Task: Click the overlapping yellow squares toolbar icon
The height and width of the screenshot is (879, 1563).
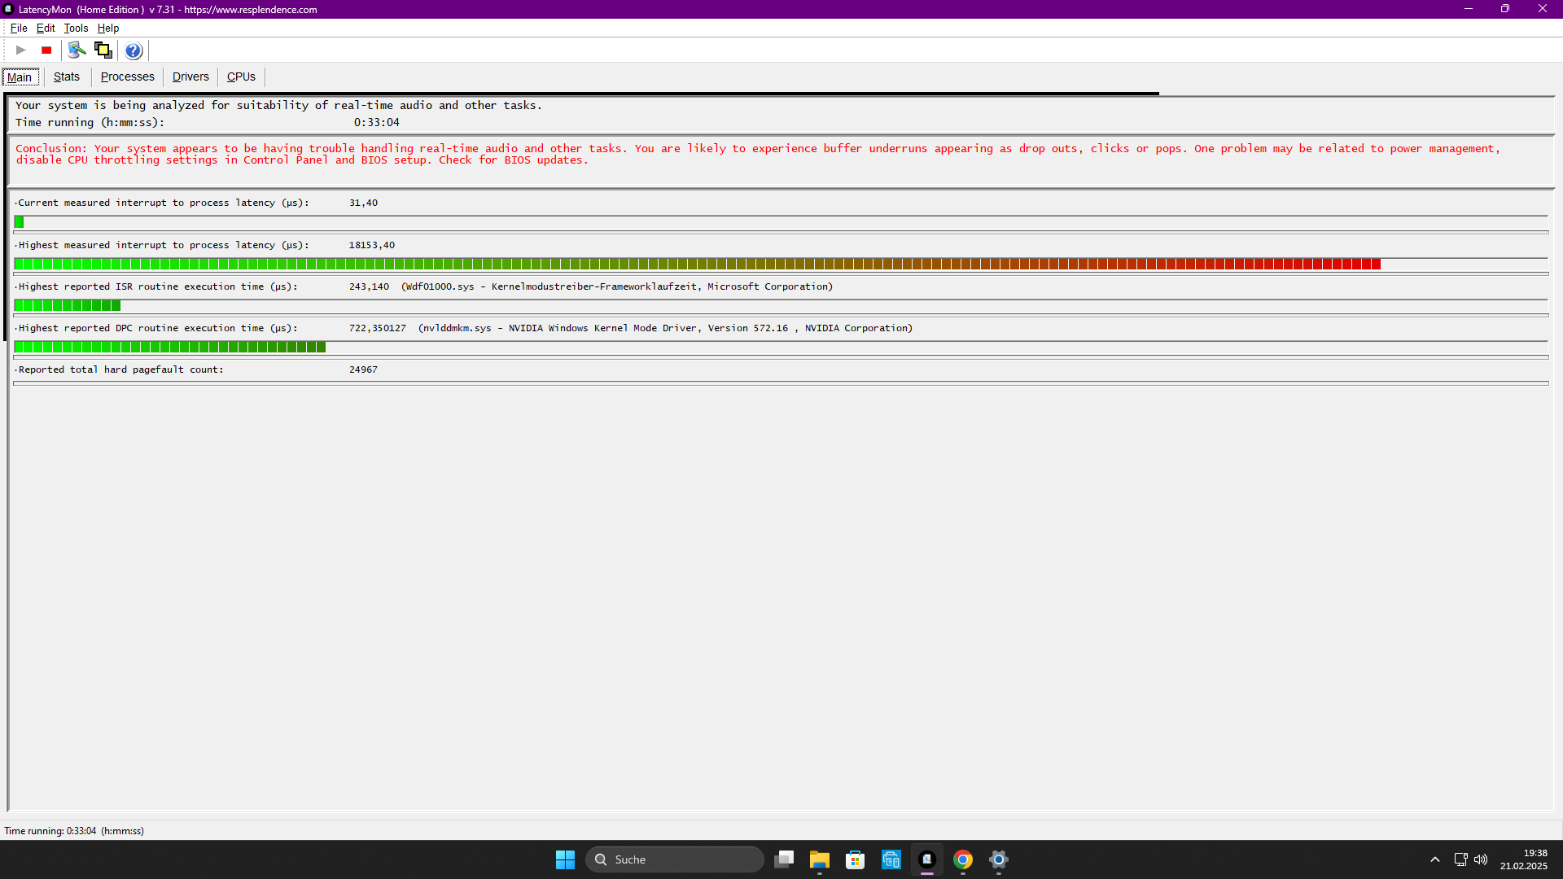Action: click(103, 50)
